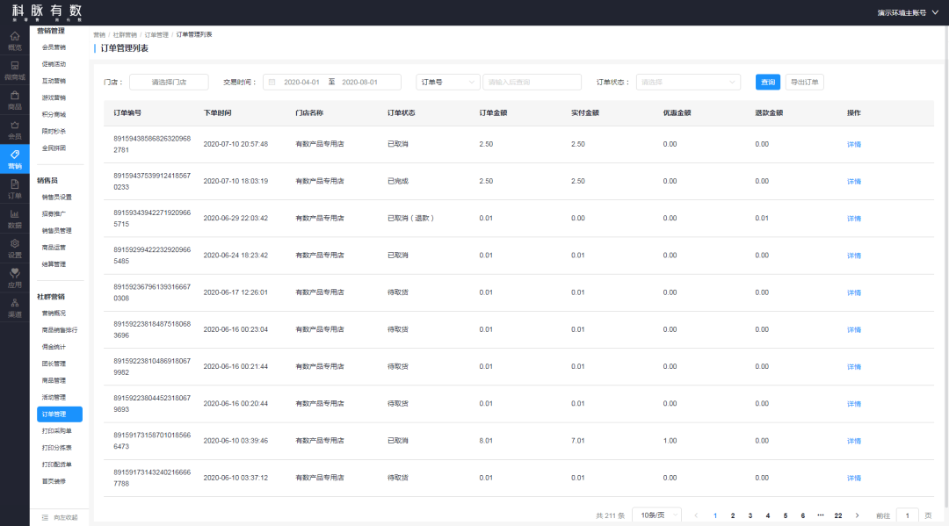The height and width of the screenshot is (526, 949).
Task: Click the next page arrow
Action: point(857,515)
